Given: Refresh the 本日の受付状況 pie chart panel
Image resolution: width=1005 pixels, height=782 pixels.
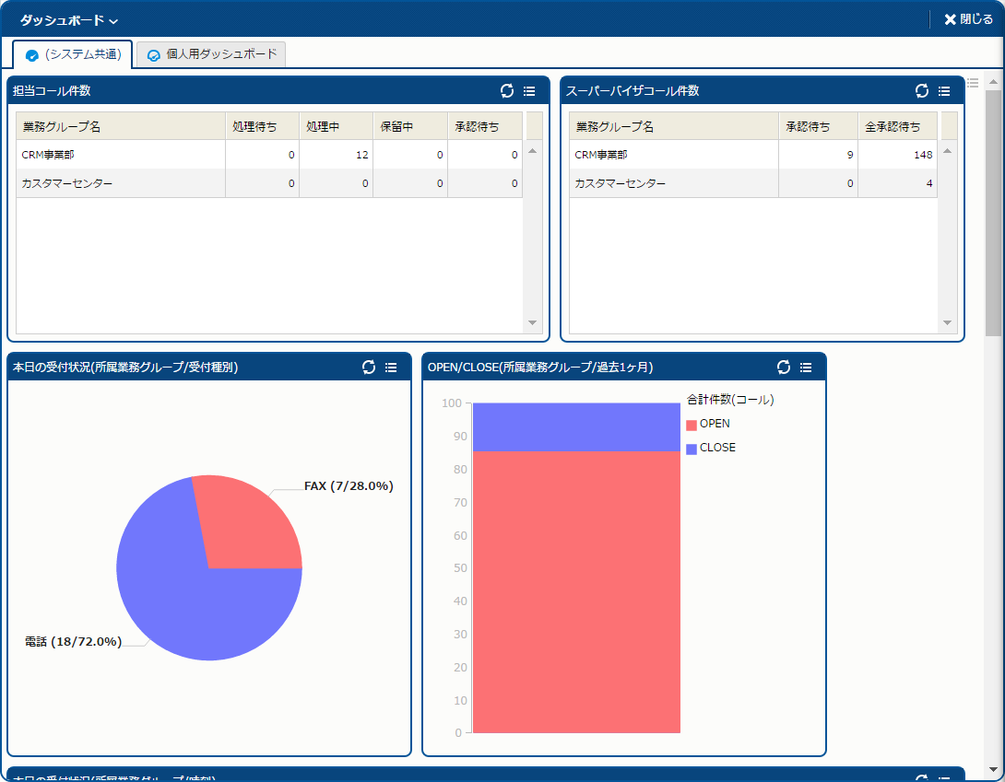Looking at the screenshot, I should [x=369, y=367].
